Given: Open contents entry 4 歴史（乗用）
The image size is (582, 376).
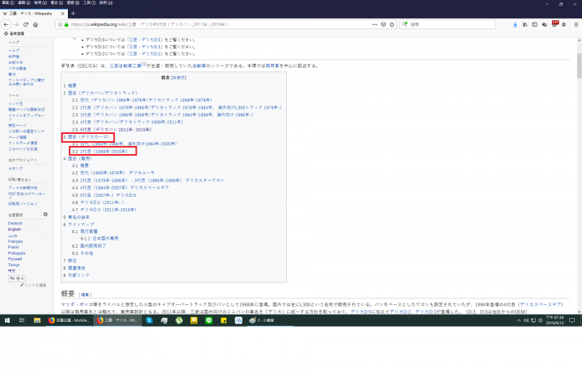Looking at the screenshot, I should pyautogui.click(x=78, y=159).
